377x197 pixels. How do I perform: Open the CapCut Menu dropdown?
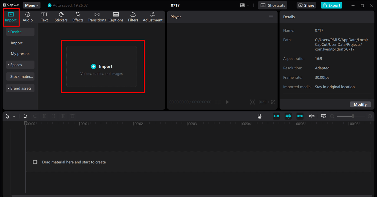coord(32,5)
